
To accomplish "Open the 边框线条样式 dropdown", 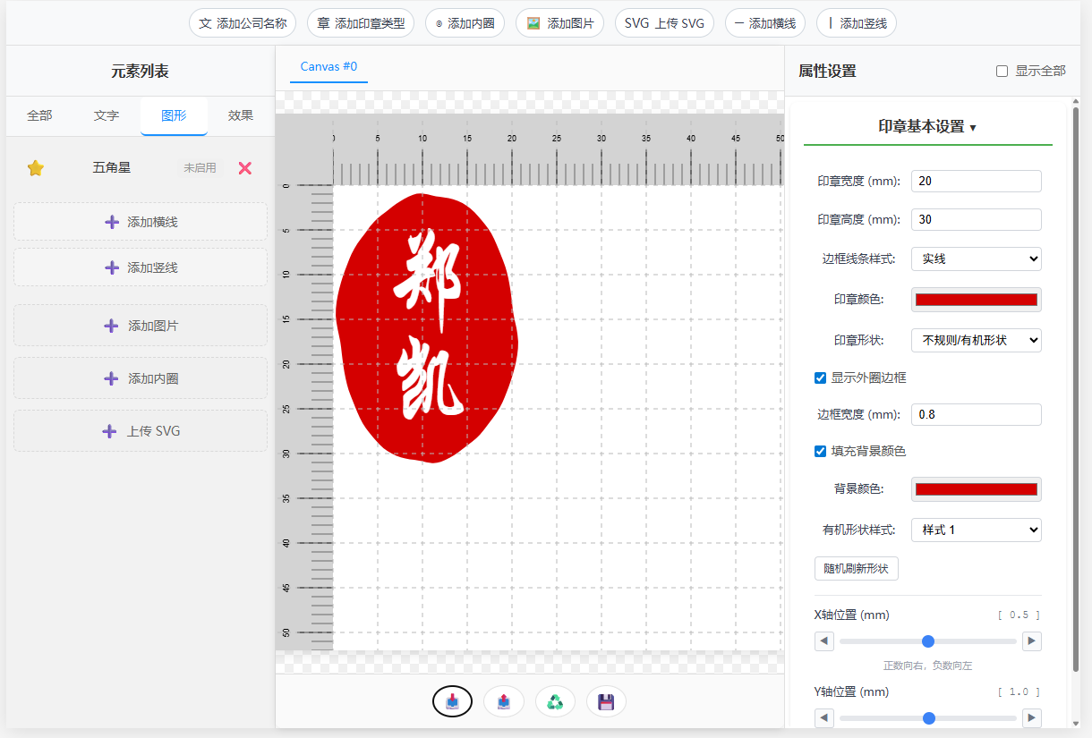I will (976, 259).
